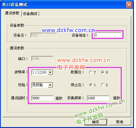Click the 采集频率 1000 input field

tap(98, 98)
